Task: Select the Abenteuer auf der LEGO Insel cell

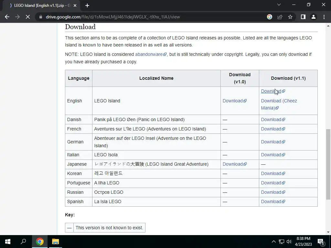Action: [x=156, y=142]
